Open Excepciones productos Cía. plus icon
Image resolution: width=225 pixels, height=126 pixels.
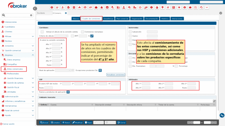[x=100, y=70]
